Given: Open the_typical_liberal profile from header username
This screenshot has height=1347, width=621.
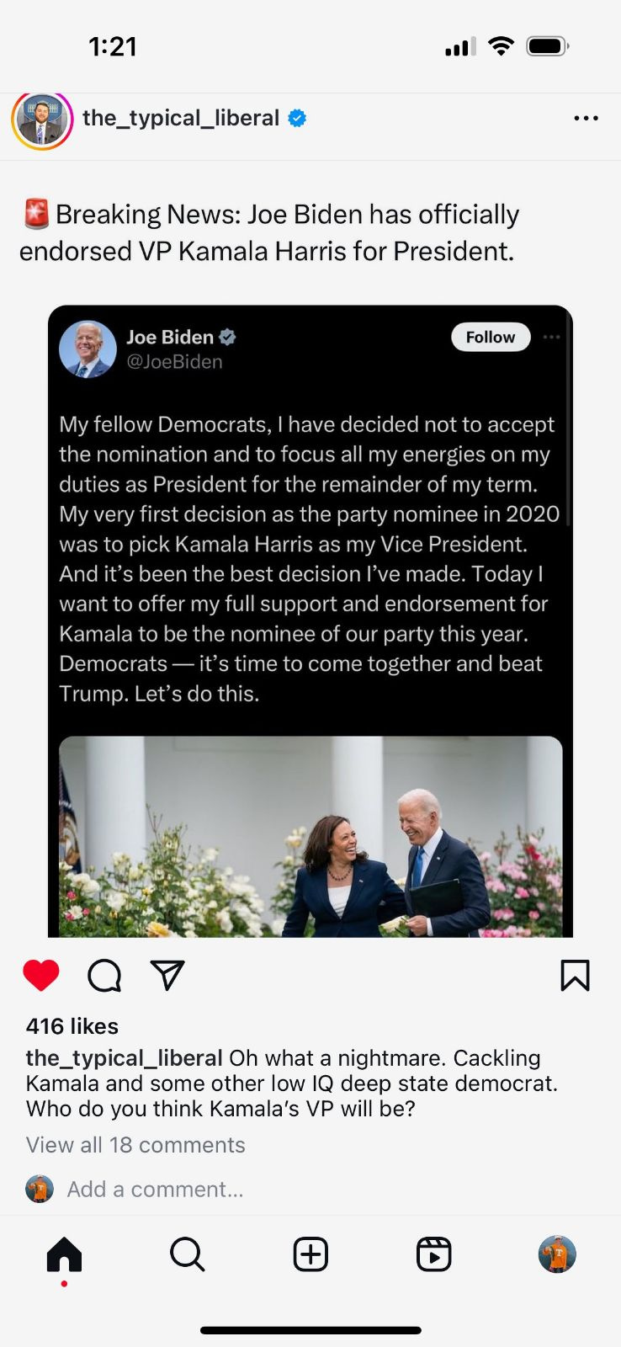Looking at the screenshot, I should point(181,119).
